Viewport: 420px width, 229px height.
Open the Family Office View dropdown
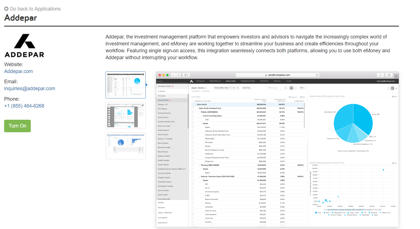point(222,88)
